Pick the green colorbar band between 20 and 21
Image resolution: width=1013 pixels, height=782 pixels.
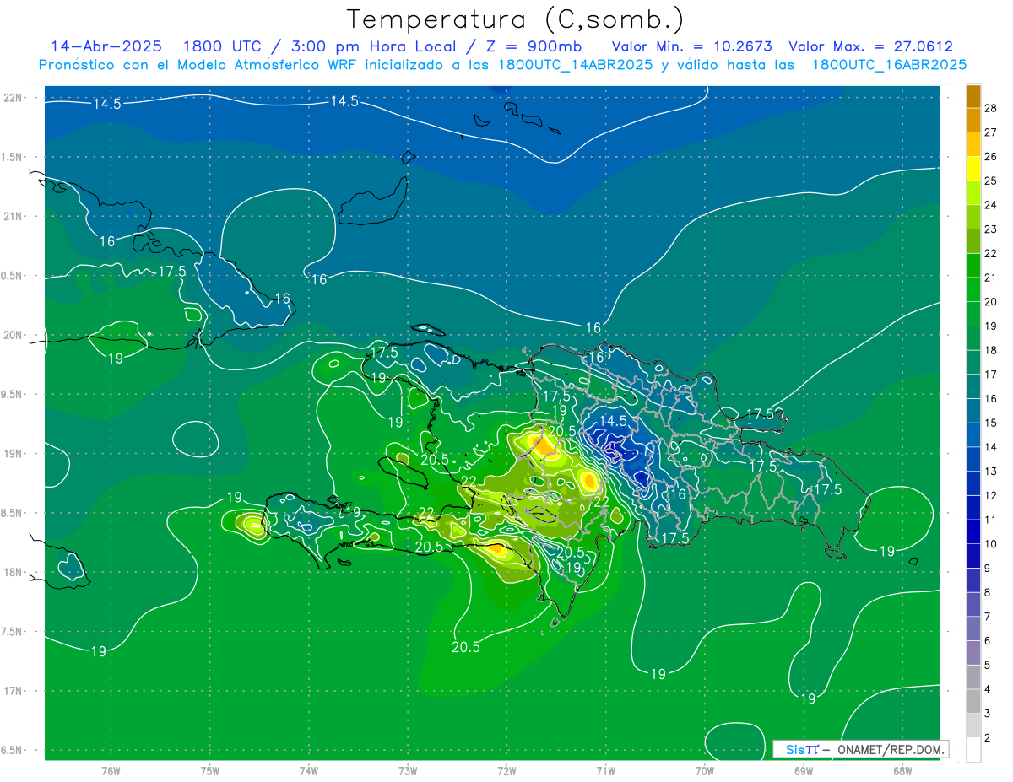(x=973, y=289)
